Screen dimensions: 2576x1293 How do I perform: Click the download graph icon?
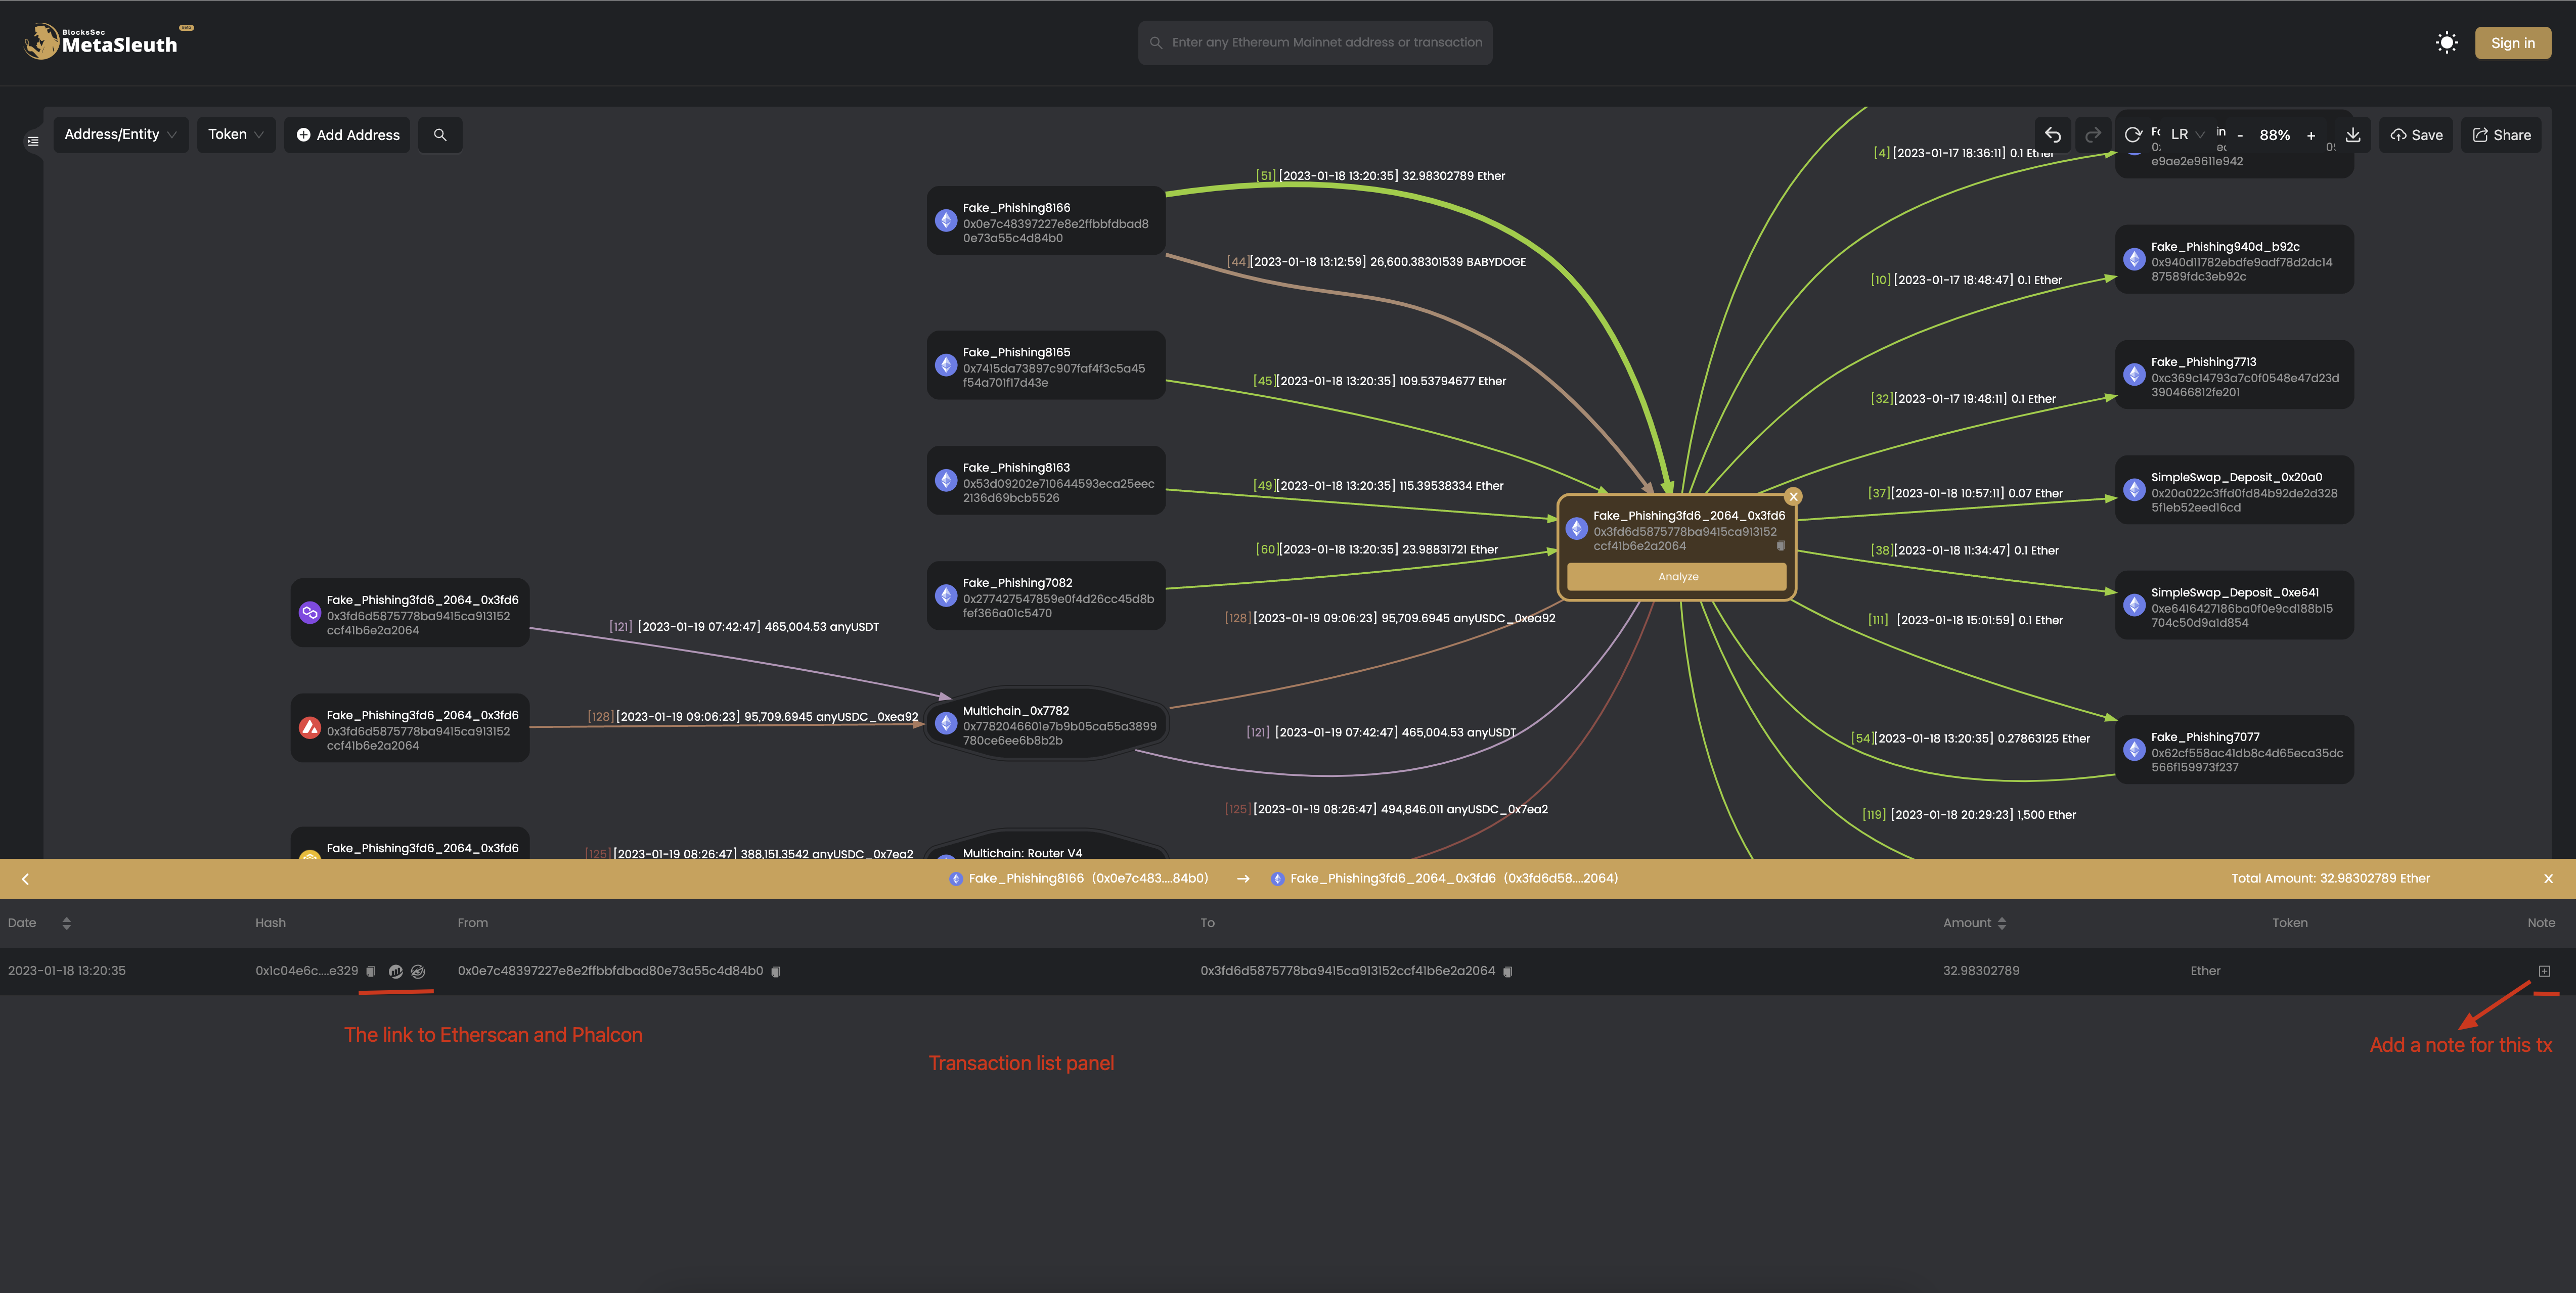tap(2353, 135)
